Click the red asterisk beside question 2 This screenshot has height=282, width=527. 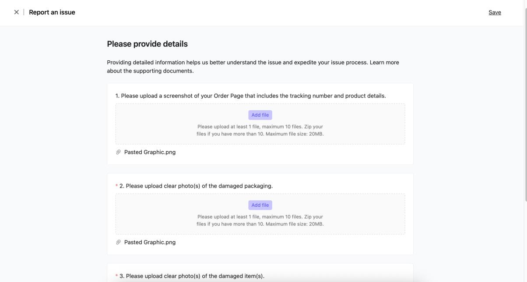coord(116,186)
